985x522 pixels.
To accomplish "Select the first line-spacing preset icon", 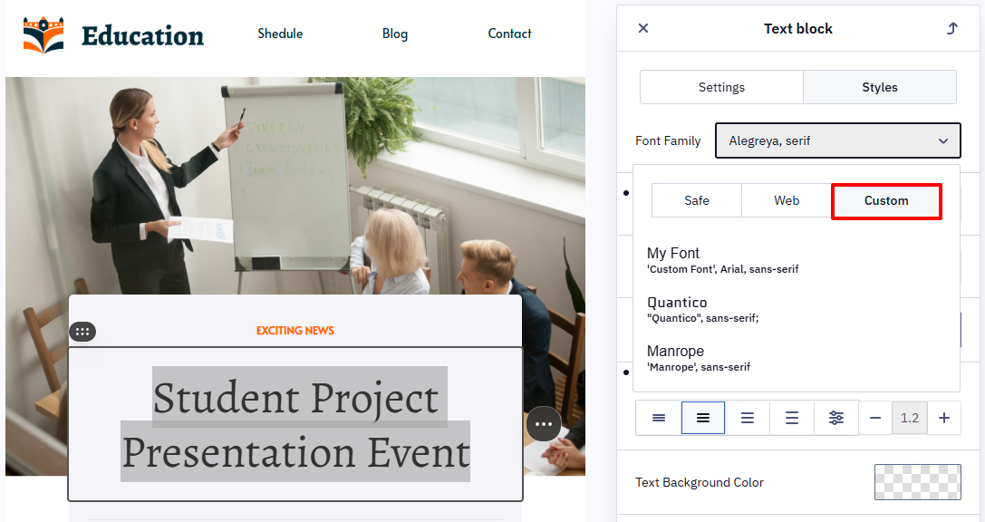I will point(659,418).
